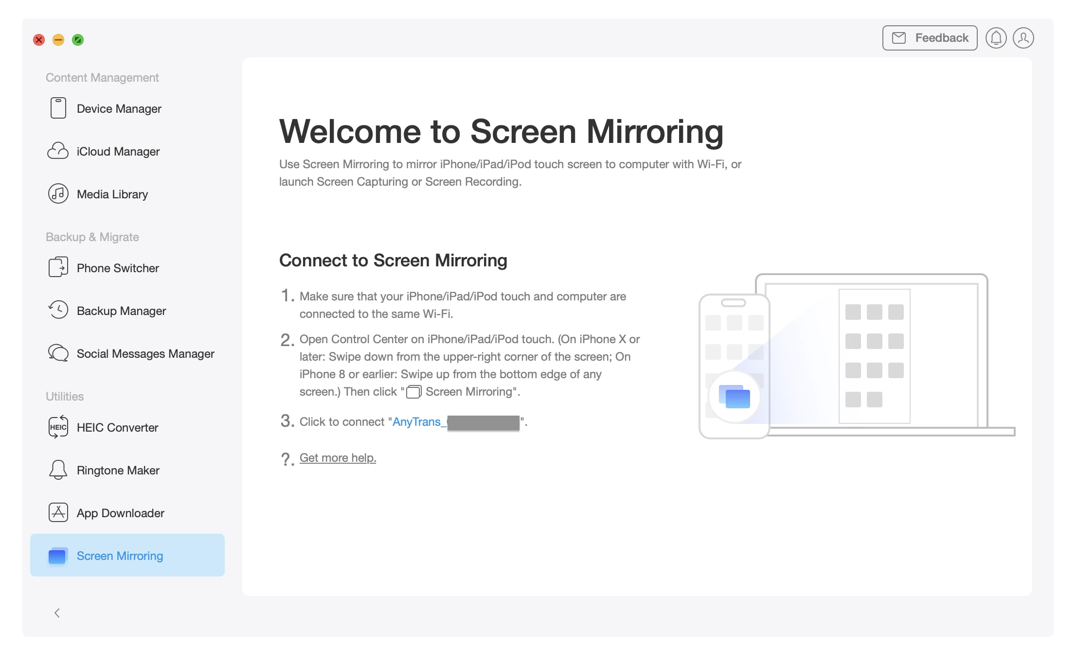Click the yellow minimize traffic light
This screenshot has width=1076, height=663.
[x=58, y=39]
